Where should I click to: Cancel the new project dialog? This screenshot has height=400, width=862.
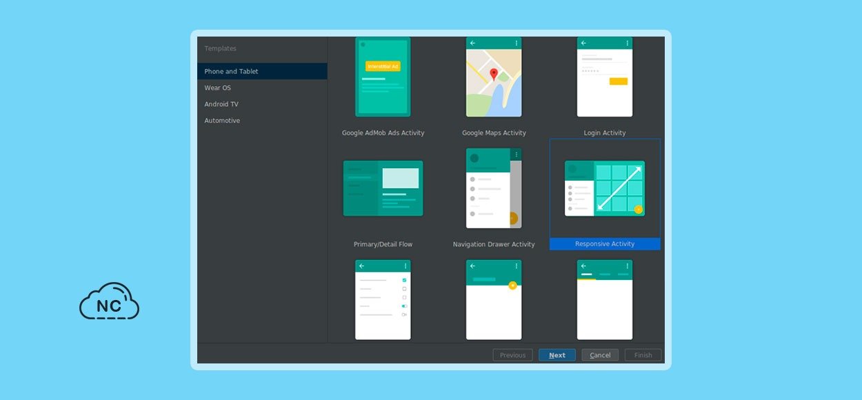click(600, 355)
